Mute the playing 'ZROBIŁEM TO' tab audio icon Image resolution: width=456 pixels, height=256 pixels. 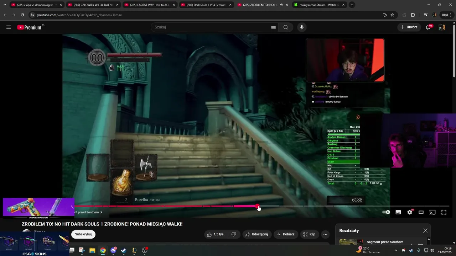pos(281,5)
